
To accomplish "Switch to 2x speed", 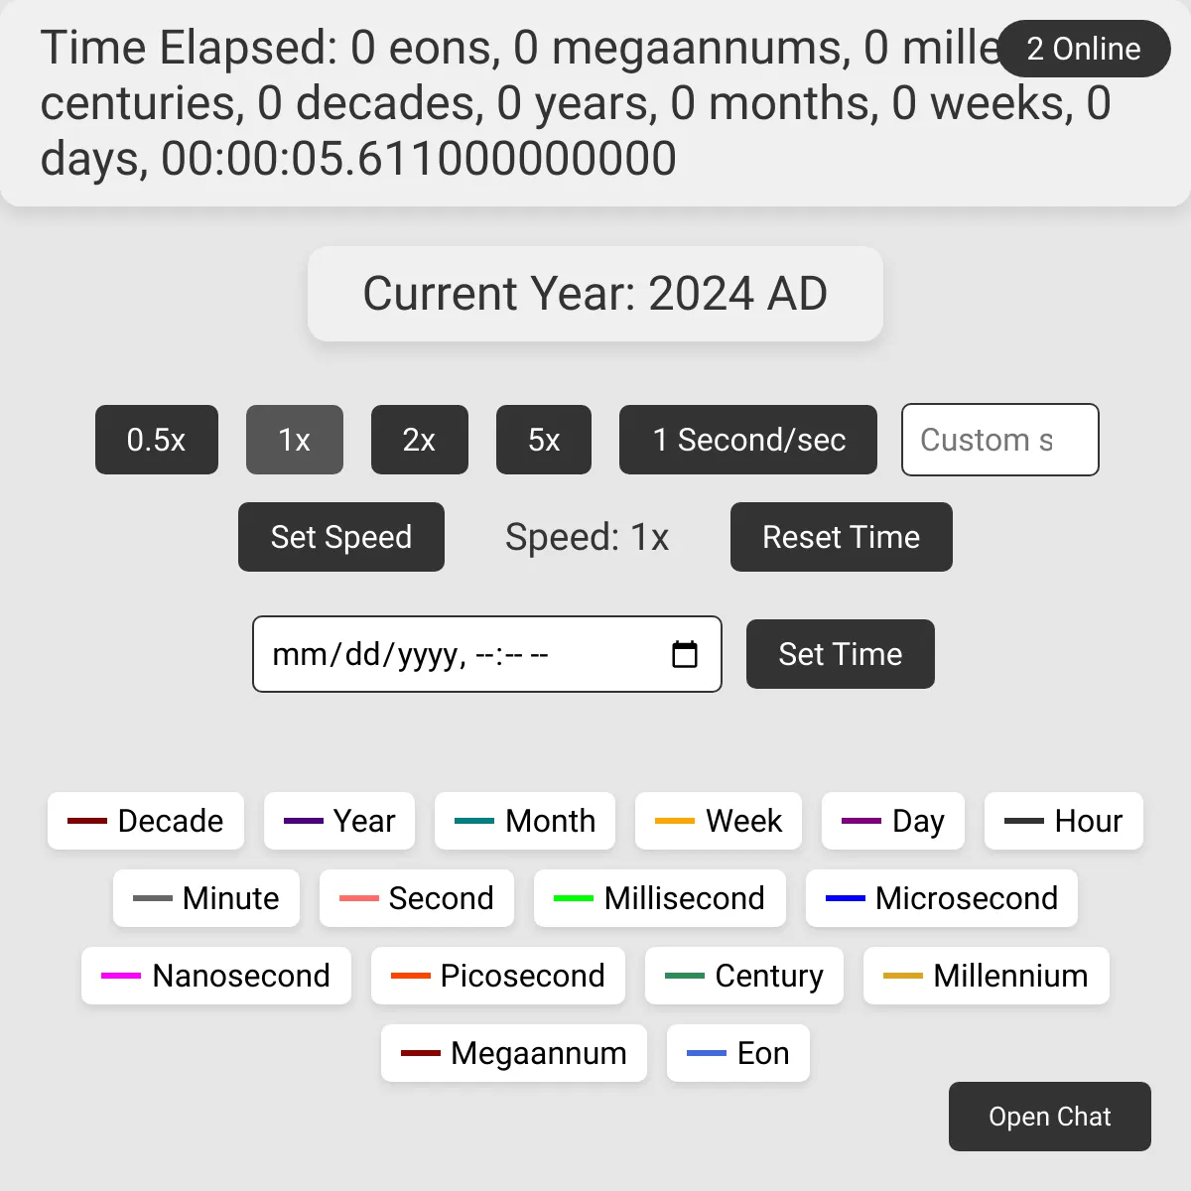I will pos(420,440).
